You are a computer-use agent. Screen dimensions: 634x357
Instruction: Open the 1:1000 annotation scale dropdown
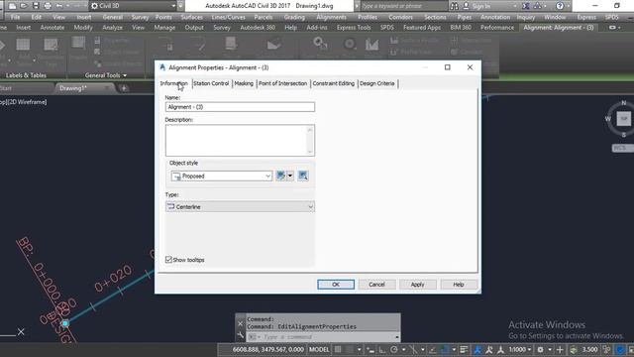(519, 349)
